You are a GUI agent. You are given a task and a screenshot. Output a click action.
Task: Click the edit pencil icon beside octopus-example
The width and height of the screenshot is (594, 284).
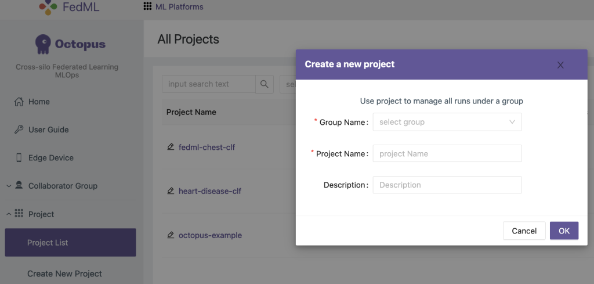[171, 235]
